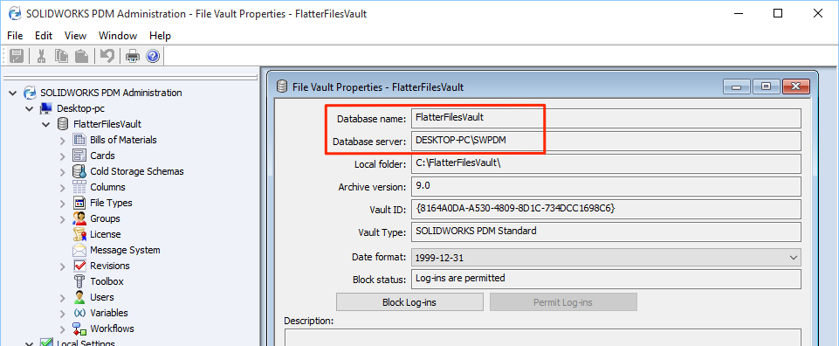
Task: Expand the Users tree node
Action: coord(63,298)
